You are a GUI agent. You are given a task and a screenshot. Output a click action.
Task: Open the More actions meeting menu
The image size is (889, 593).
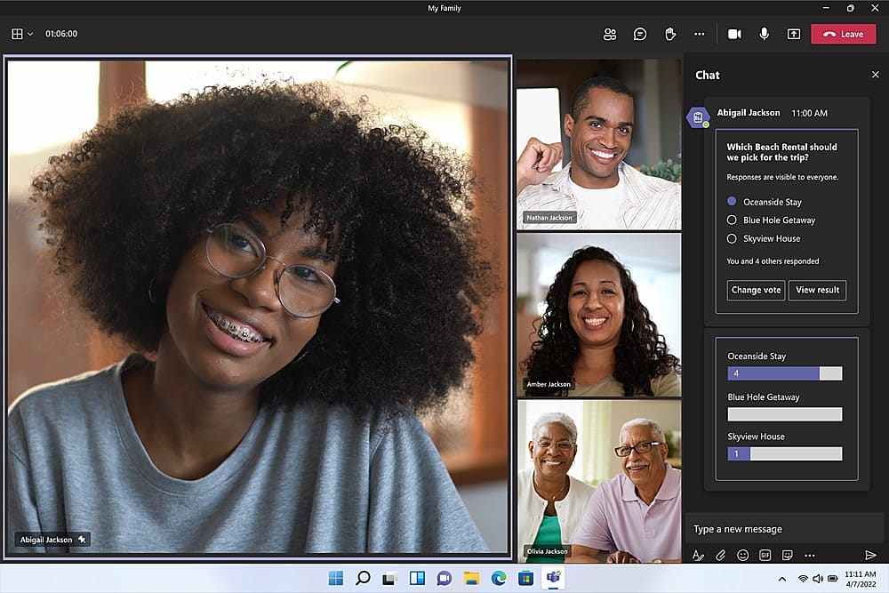pos(700,34)
